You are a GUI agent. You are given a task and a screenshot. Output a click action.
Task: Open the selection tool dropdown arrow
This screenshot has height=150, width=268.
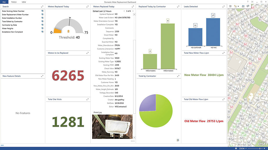pyautogui.click(x=238, y=7)
